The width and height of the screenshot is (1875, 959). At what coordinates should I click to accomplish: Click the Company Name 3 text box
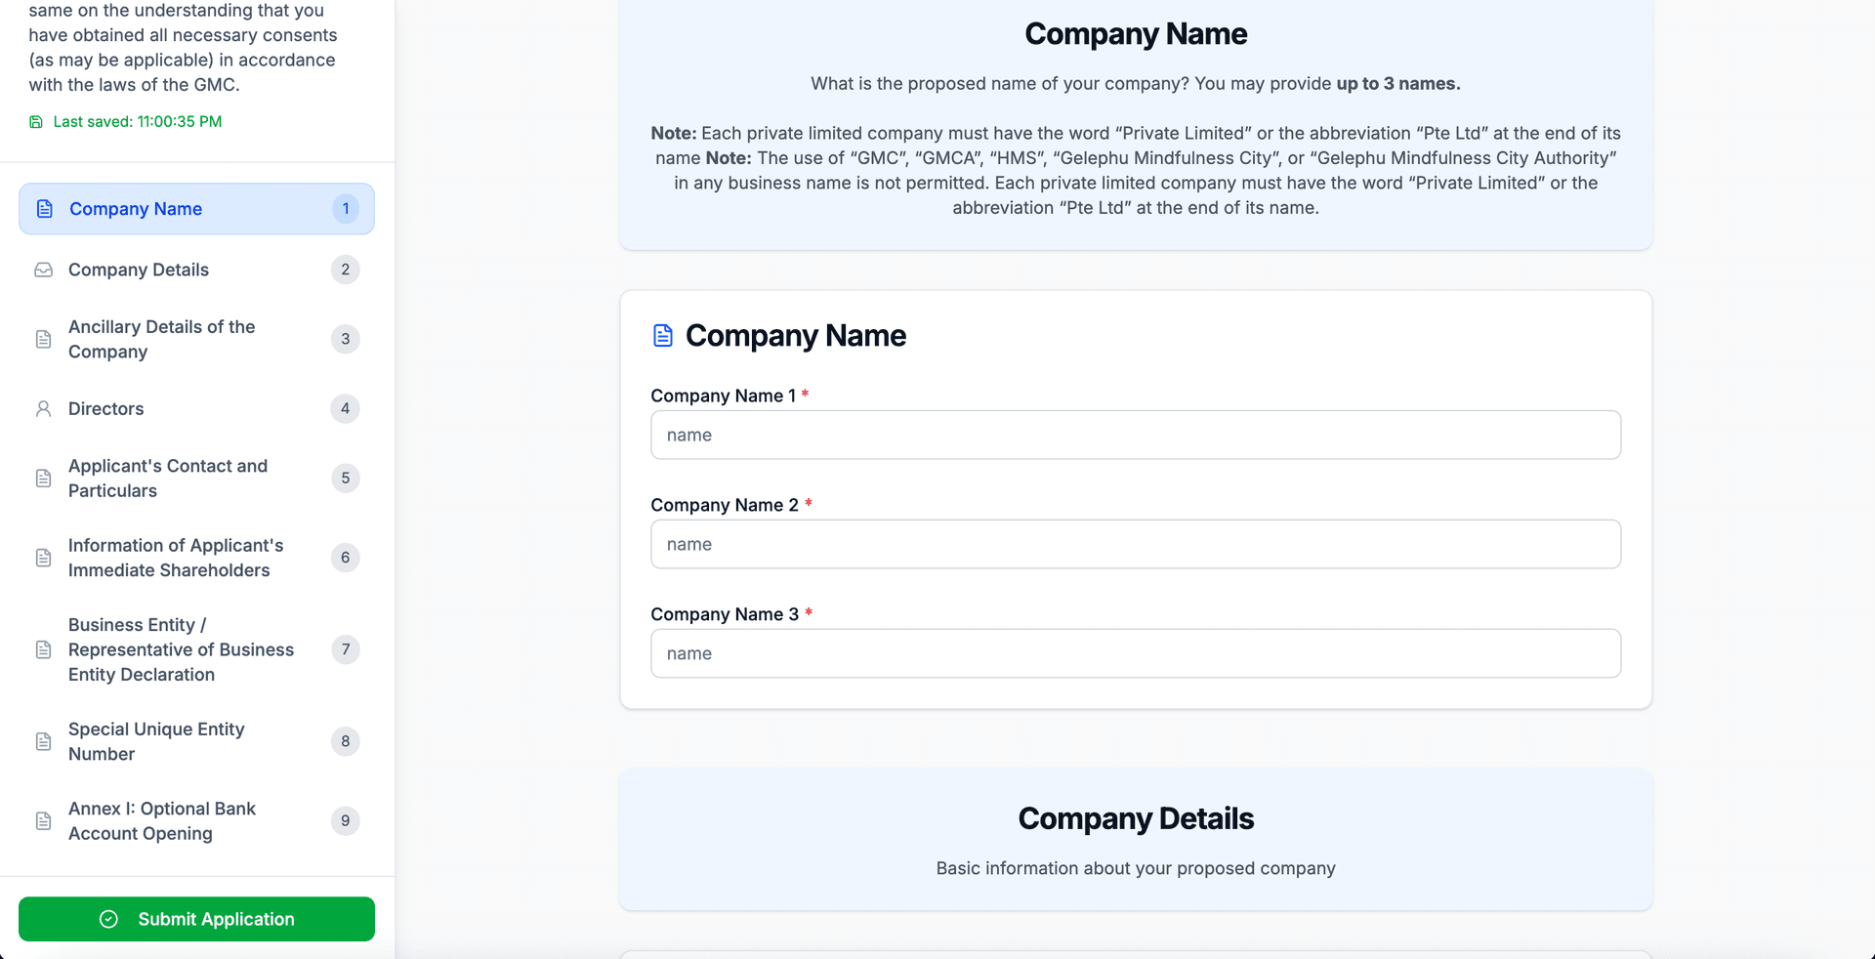1135,653
